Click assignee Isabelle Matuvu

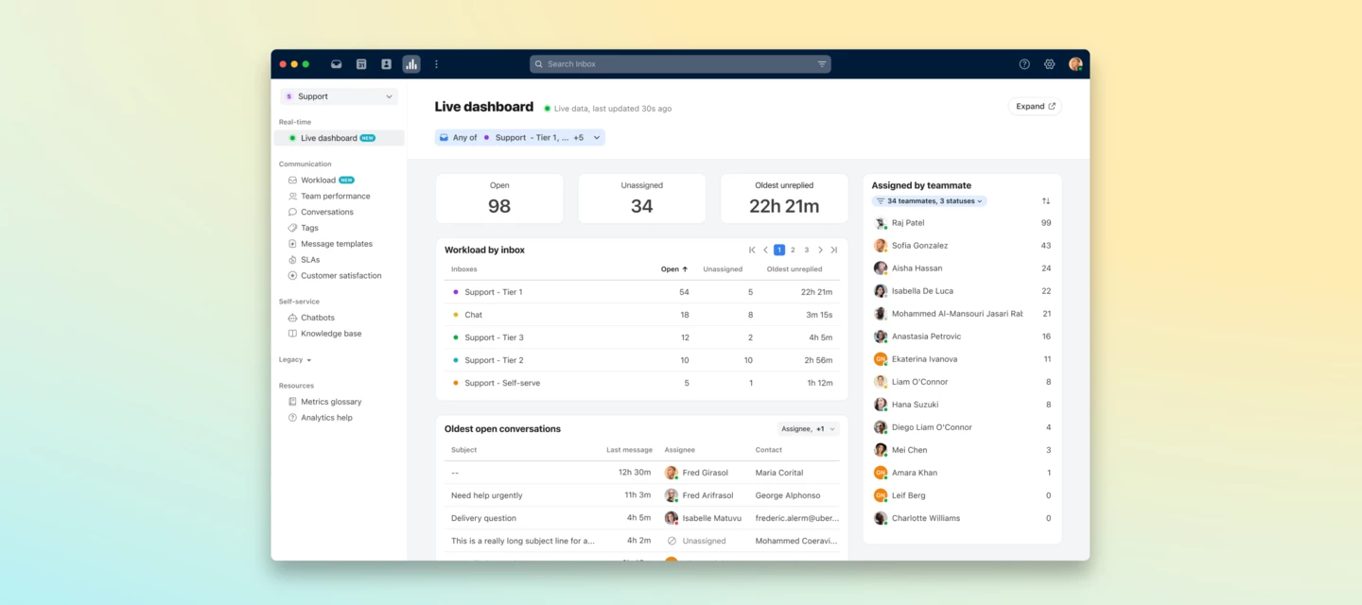[704, 518]
